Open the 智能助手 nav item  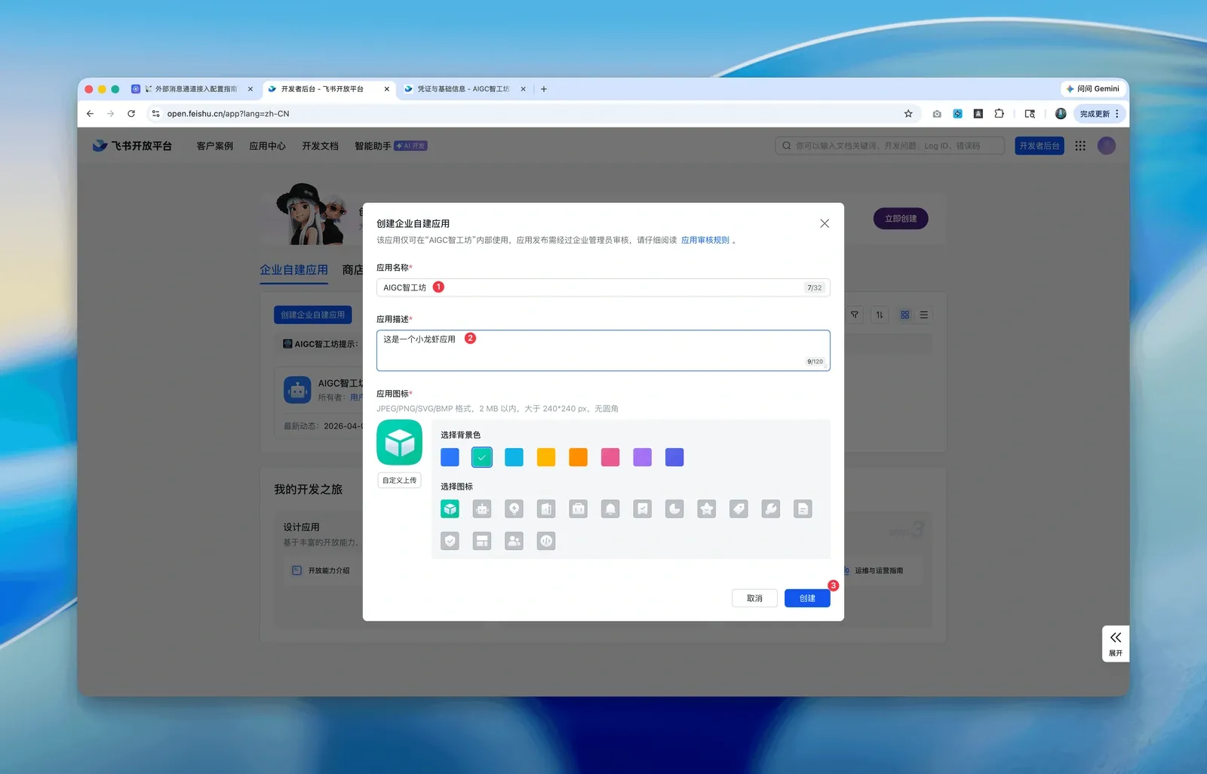(x=373, y=146)
